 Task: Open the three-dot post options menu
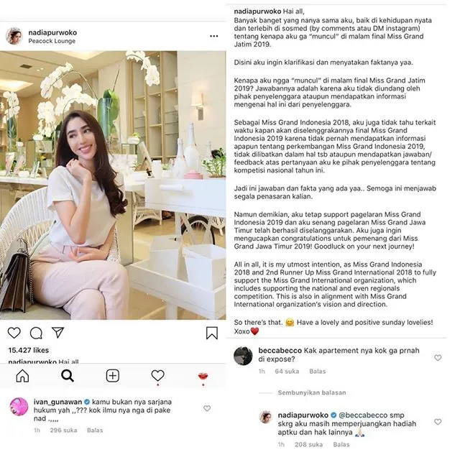[x=214, y=36]
